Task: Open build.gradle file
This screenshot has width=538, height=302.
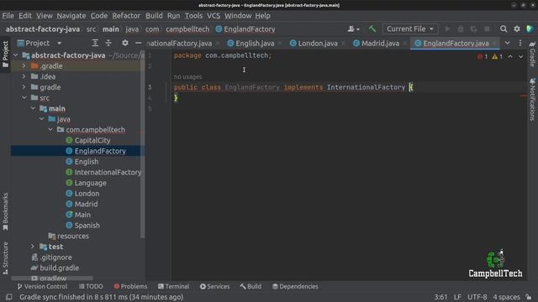Action: (x=59, y=268)
